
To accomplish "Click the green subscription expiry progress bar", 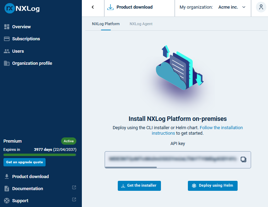I will 40,155.
